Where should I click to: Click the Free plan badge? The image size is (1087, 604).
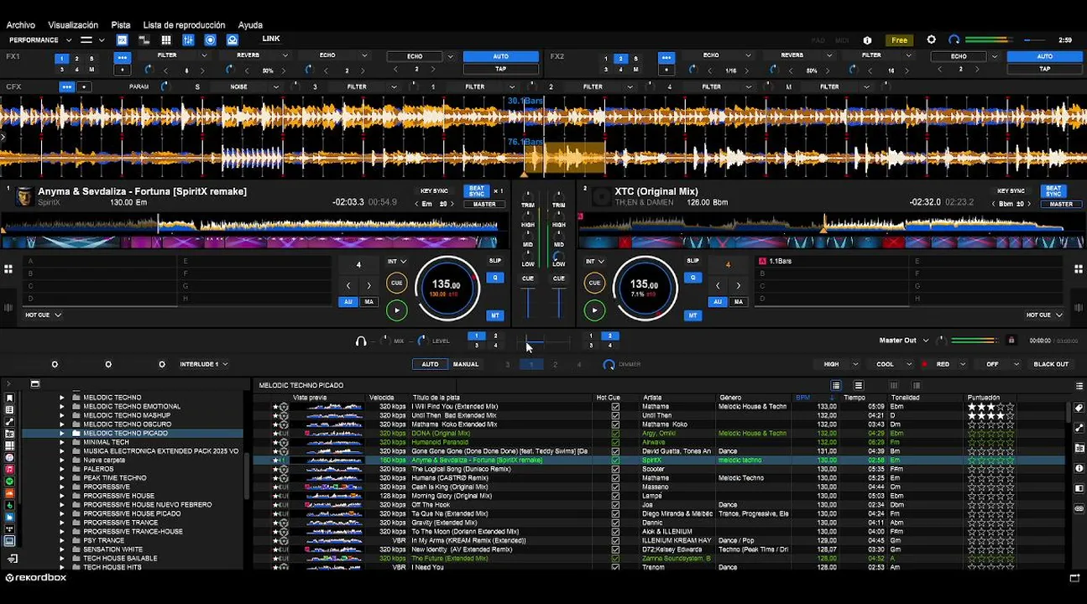point(899,40)
